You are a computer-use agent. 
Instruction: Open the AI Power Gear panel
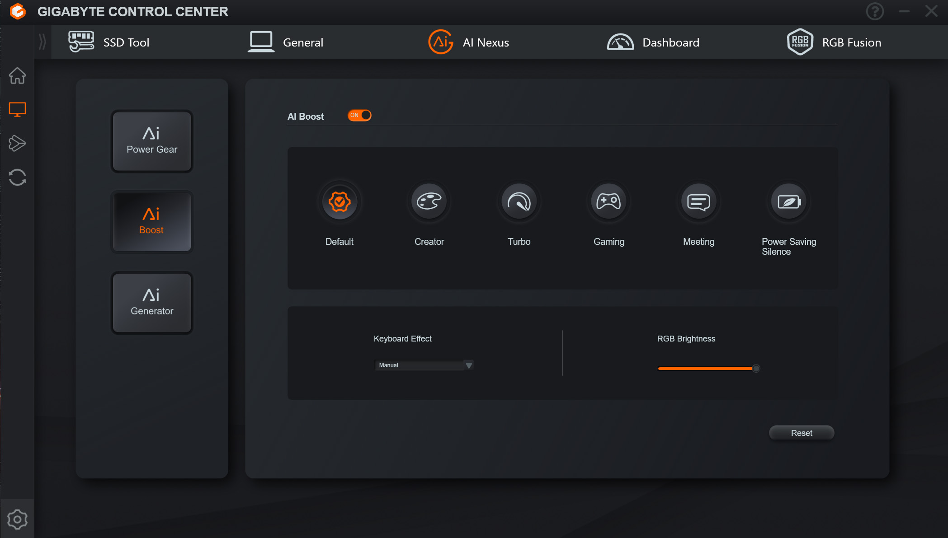(x=152, y=141)
